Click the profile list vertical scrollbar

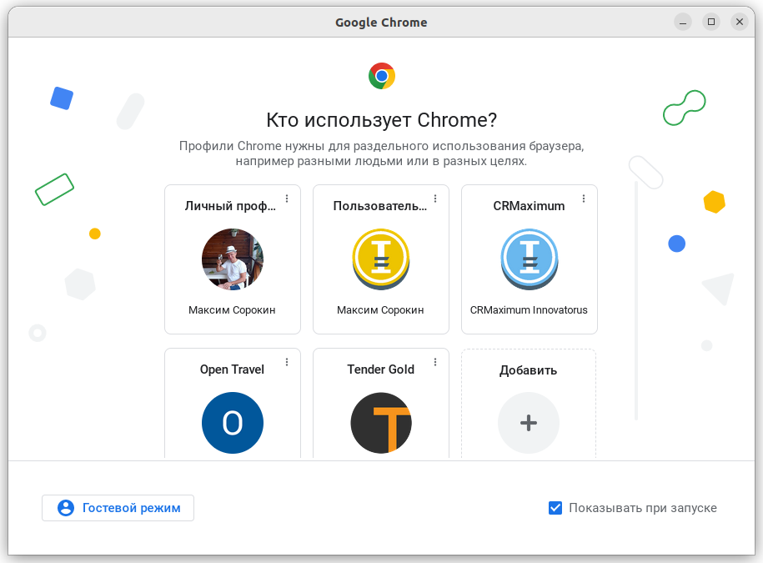click(x=636, y=300)
